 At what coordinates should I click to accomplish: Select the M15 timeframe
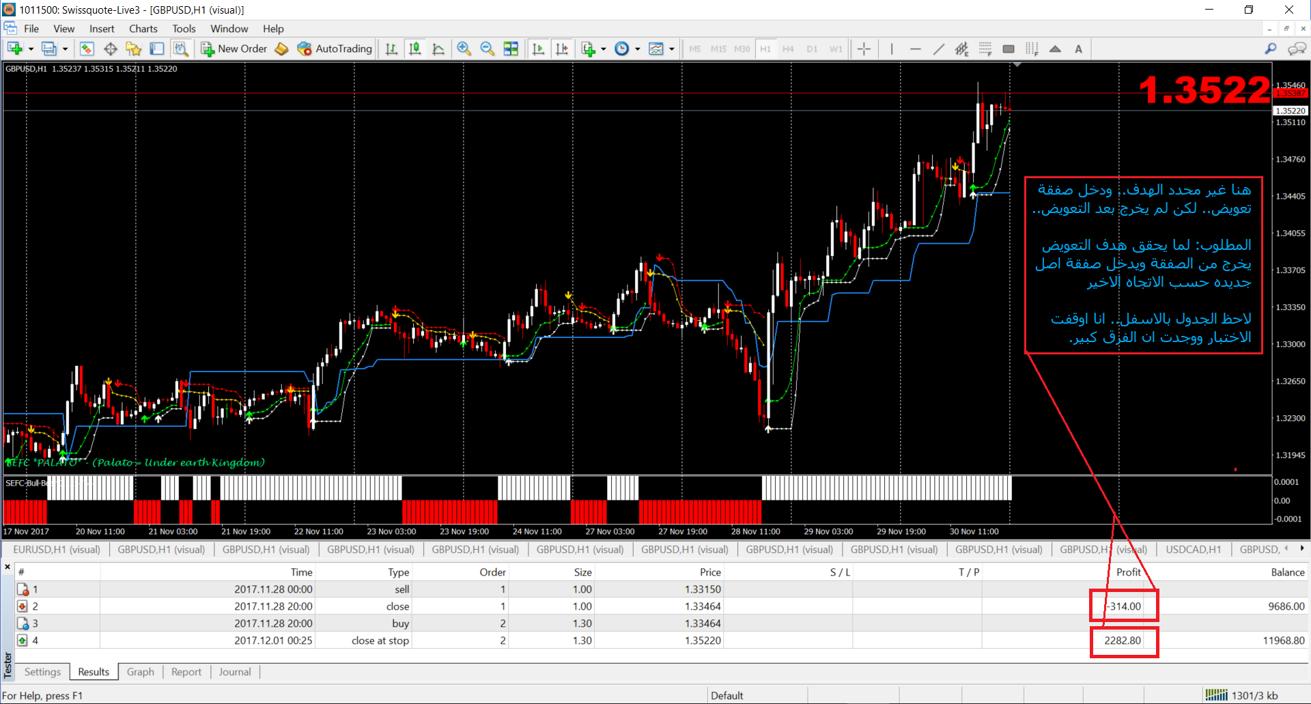718,48
